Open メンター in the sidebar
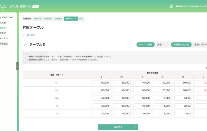 point(4,38)
